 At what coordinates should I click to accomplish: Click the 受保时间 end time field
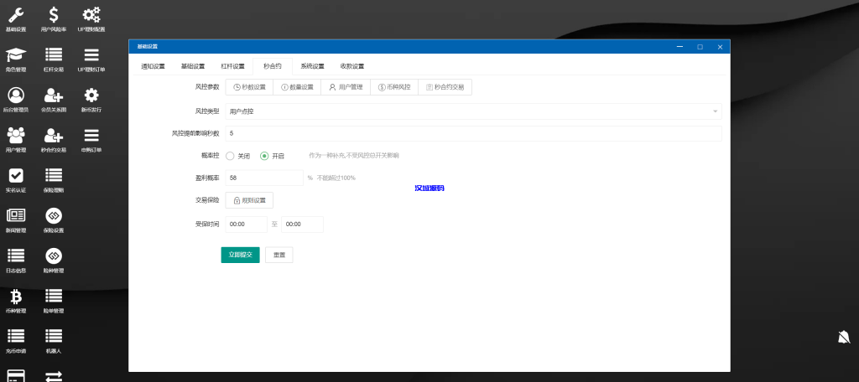(302, 225)
